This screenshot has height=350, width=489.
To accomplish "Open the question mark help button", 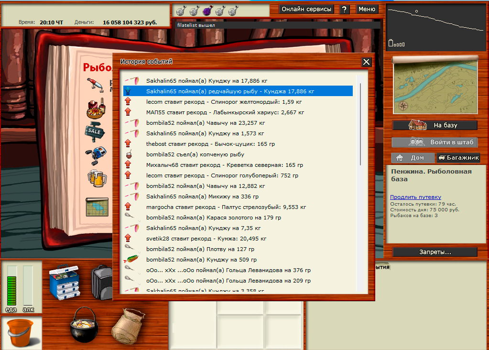I will [x=344, y=10].
